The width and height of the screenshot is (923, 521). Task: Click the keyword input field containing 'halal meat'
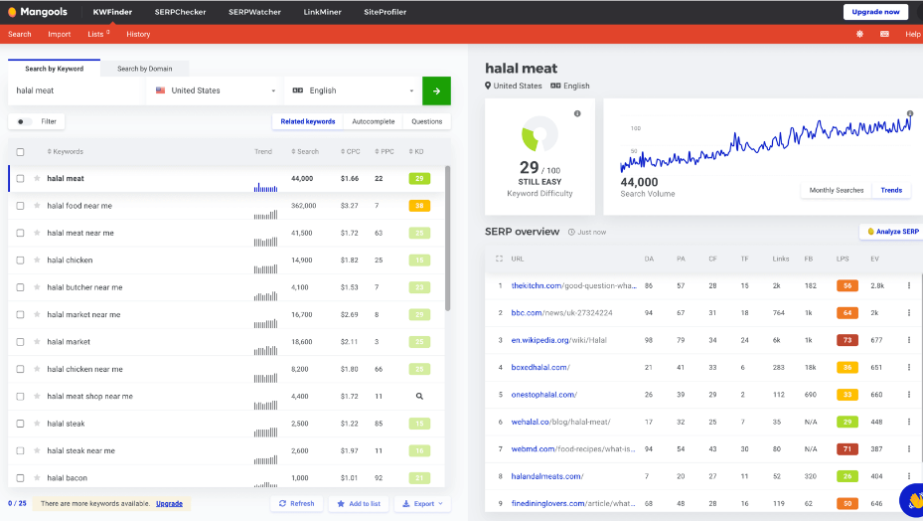[77, 90]
